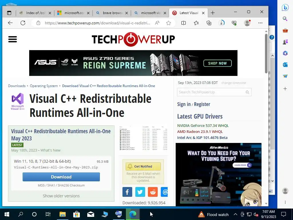Close the 'Latest Visual' tab
293x220 pixels.
pos(203,13)
